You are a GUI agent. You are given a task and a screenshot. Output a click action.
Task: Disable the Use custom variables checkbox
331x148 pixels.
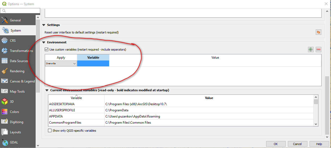(x=47, y=50)
